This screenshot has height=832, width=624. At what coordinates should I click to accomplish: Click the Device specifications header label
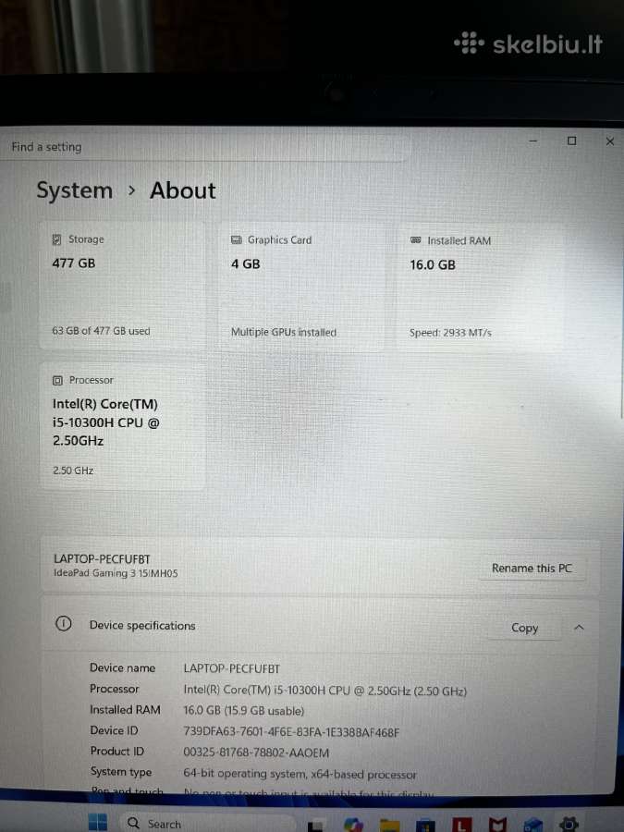(142, 626)
